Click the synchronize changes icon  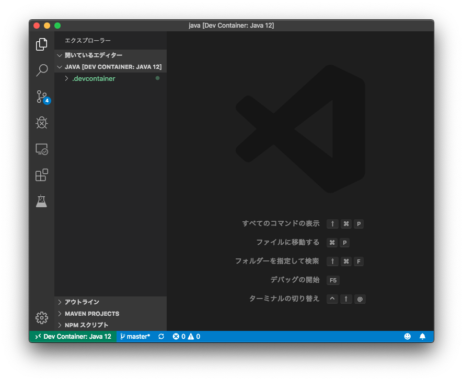pos(161,337)
